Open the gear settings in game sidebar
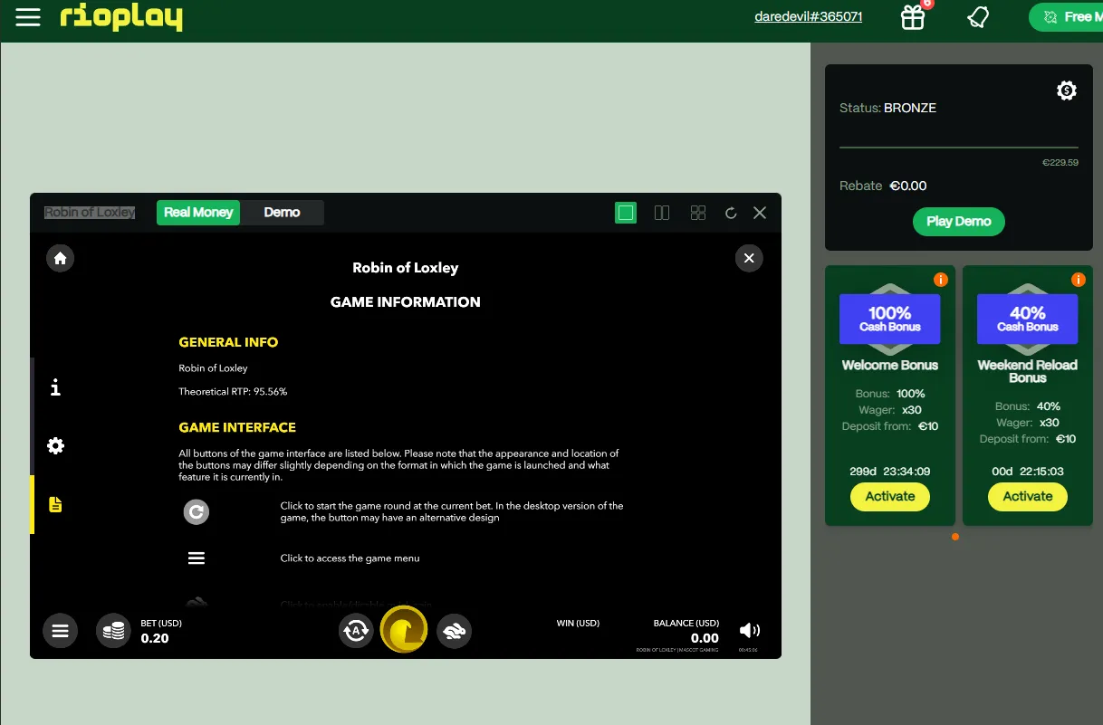Viewport: 1103px width, 725px height. (x=56, y=445)
